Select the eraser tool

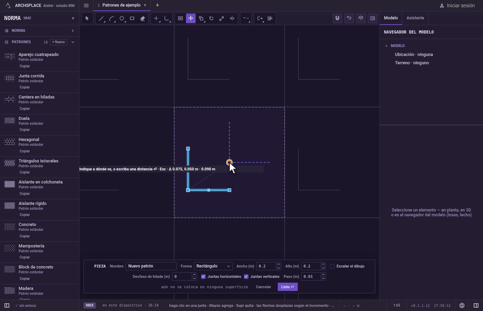[142, 18]
